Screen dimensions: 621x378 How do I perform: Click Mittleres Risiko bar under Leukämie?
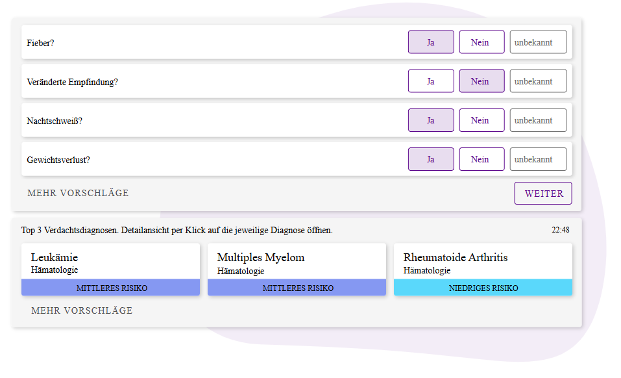[110, 288]
